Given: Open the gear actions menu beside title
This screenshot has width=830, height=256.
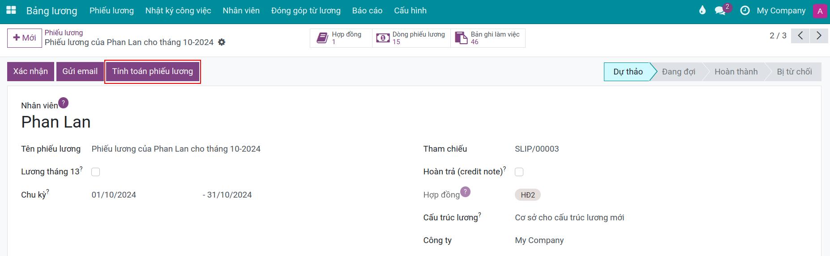Looking at the screenshot, I should point(222,42).
